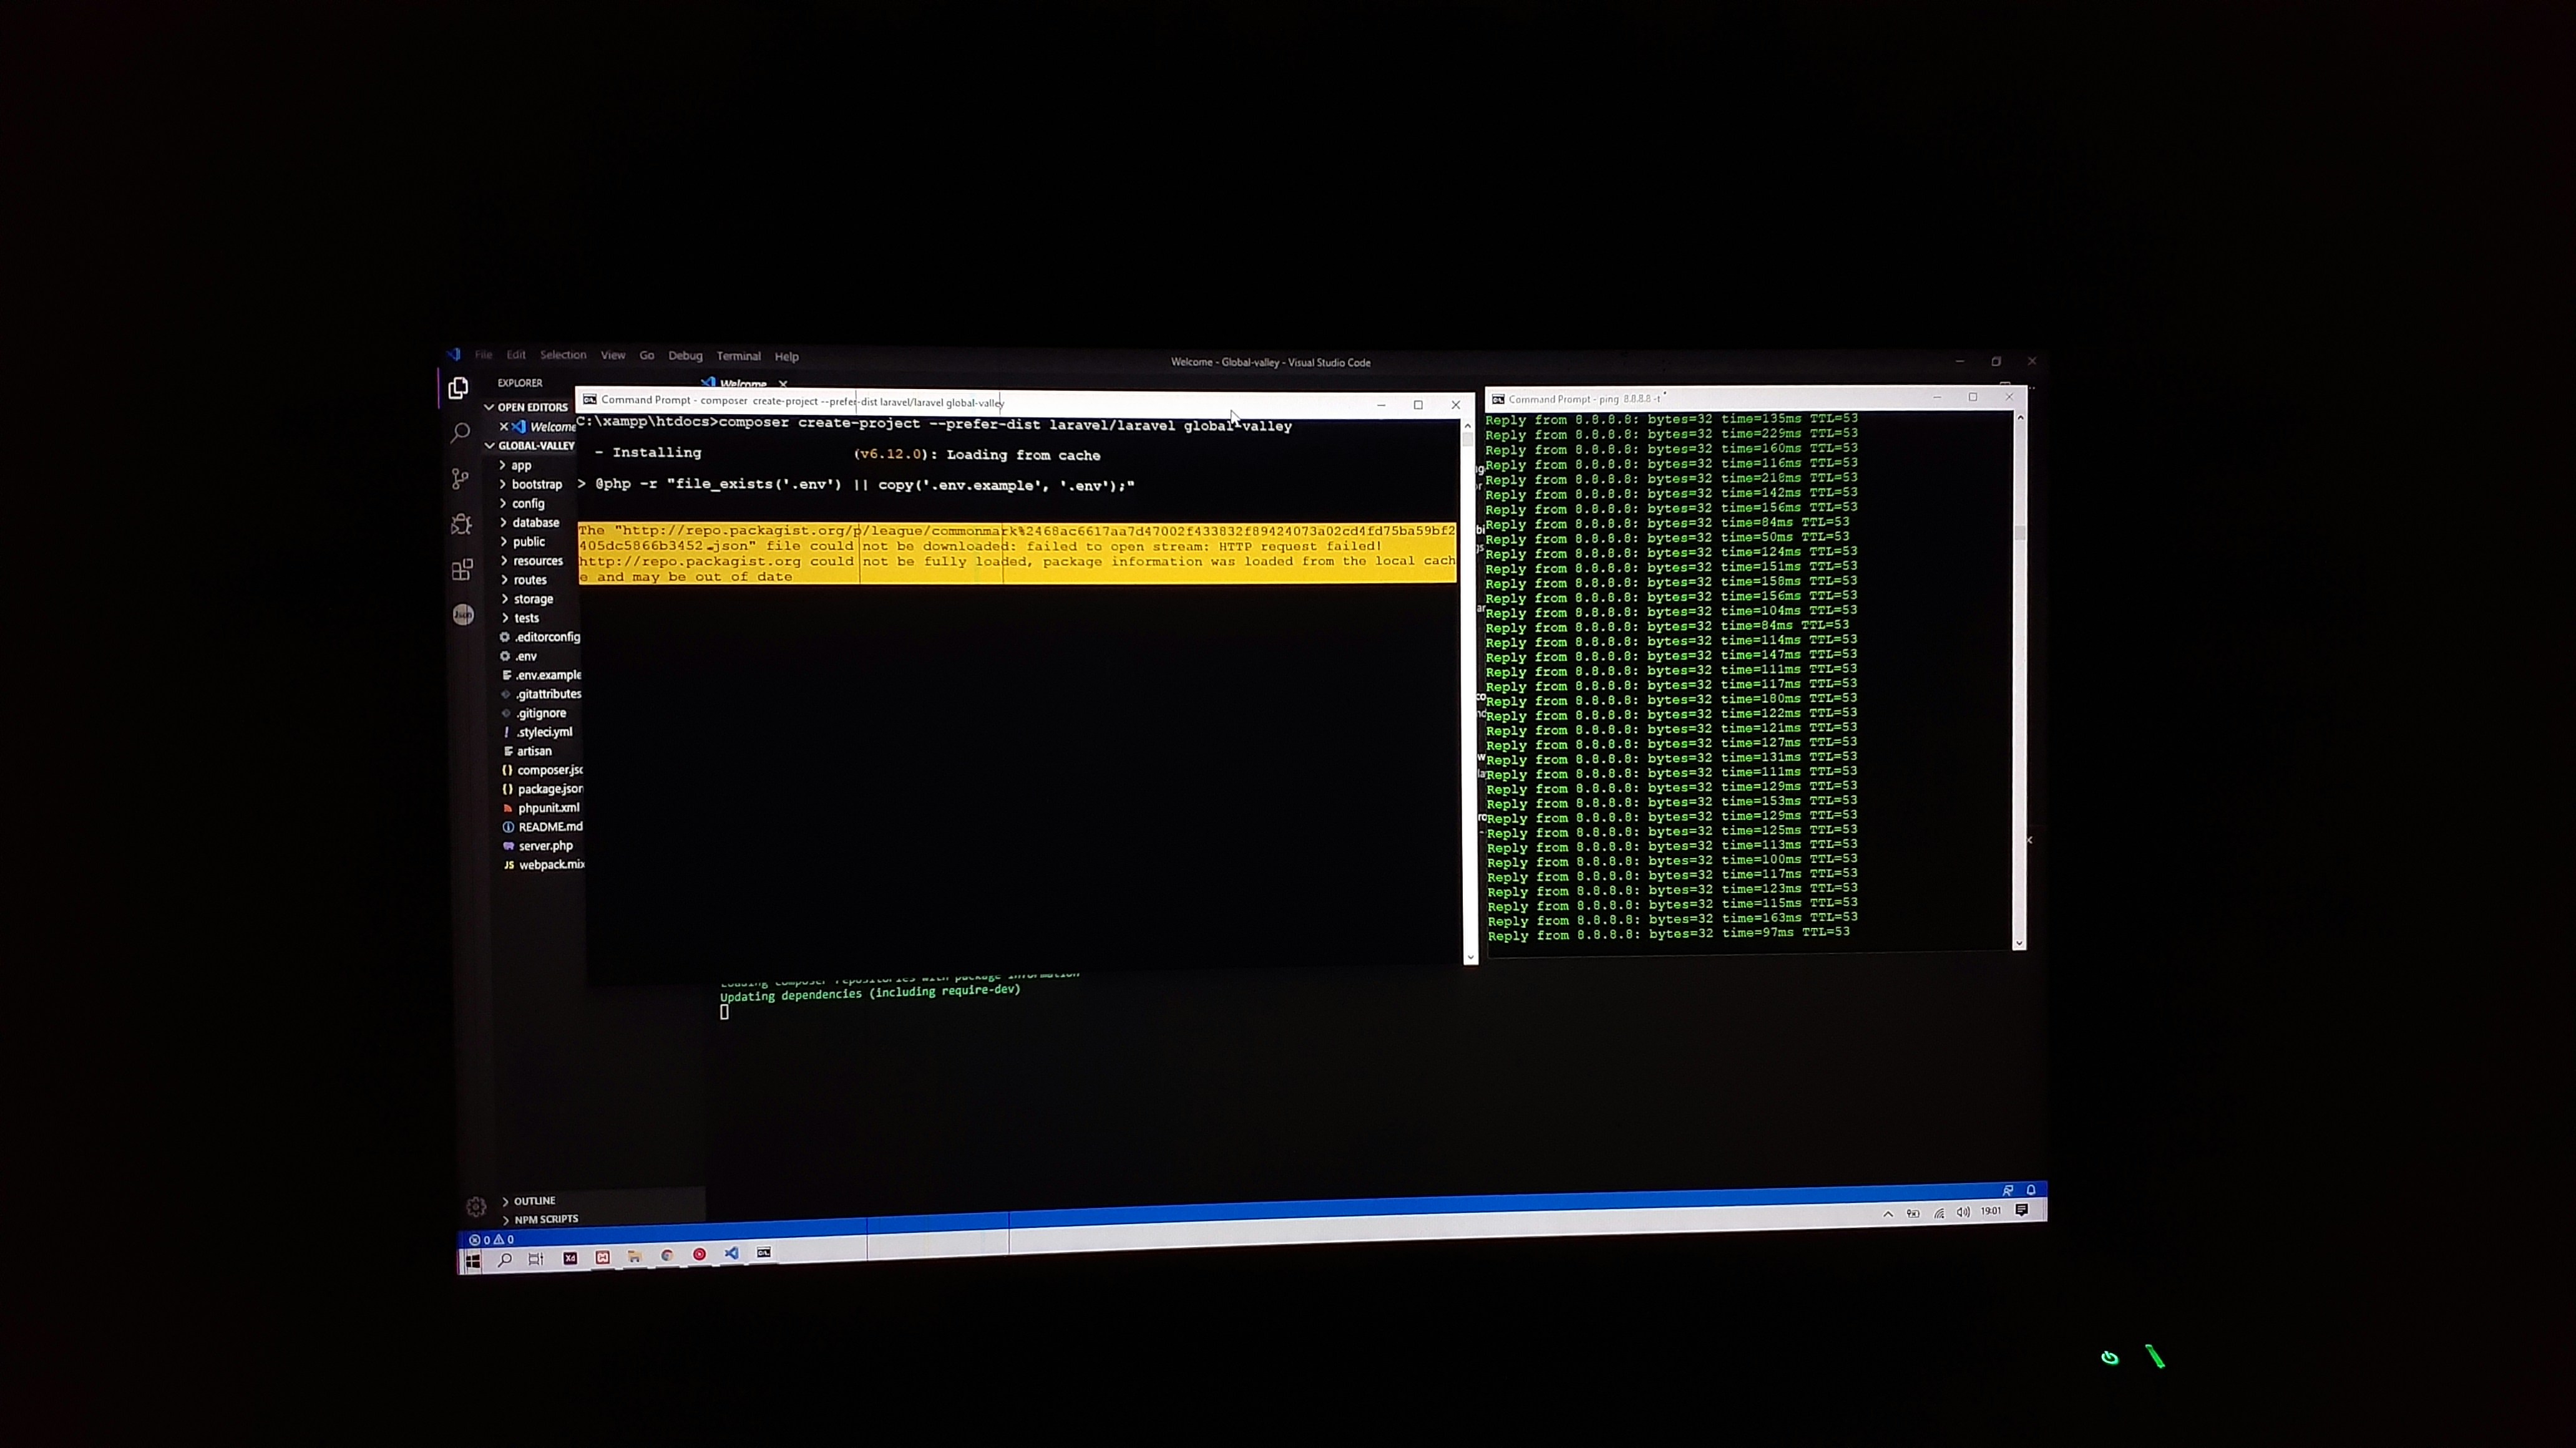Open the Debug view bug icon
The height and width of the screenshot is (1448, 2576).
pos(461,524)
